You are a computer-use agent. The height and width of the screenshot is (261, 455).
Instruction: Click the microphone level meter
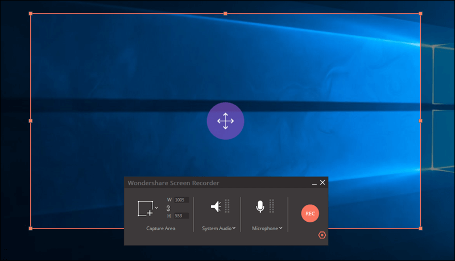[272, 206]
